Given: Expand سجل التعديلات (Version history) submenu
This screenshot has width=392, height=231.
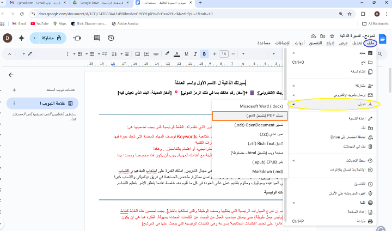Looking at the screenshot, I should tap(333, 160).
